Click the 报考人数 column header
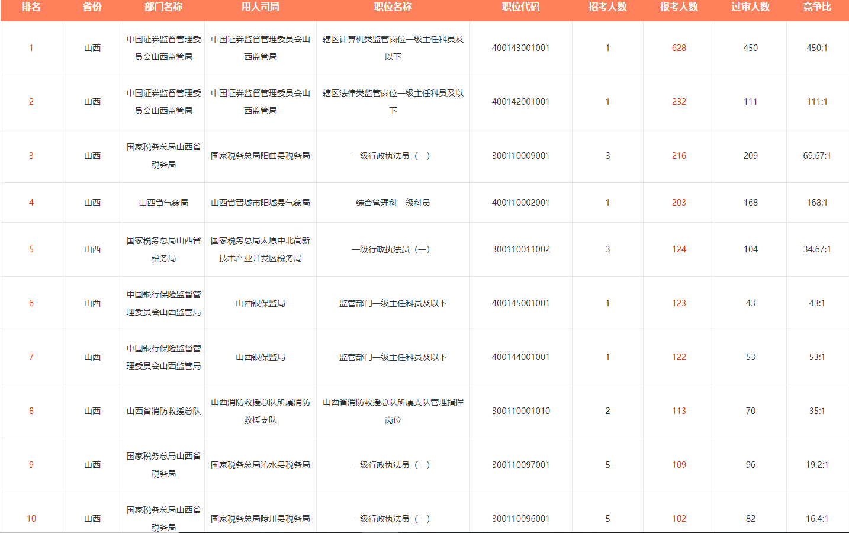 [679, 7]
